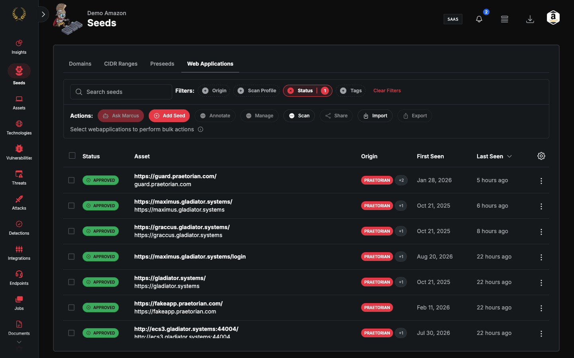Viewport: 574px width, 358px height.
Task: Open the Tags filter dropdown
Action: click(x=351, y=91)
